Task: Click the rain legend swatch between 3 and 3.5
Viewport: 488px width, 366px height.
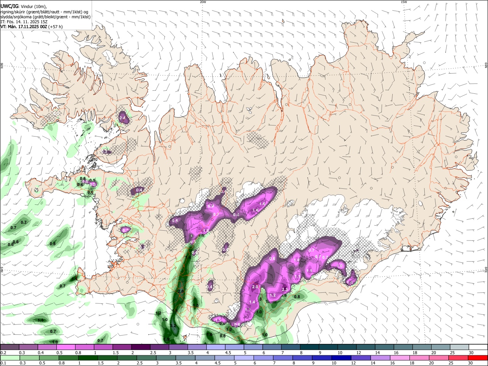Action: 166,358
